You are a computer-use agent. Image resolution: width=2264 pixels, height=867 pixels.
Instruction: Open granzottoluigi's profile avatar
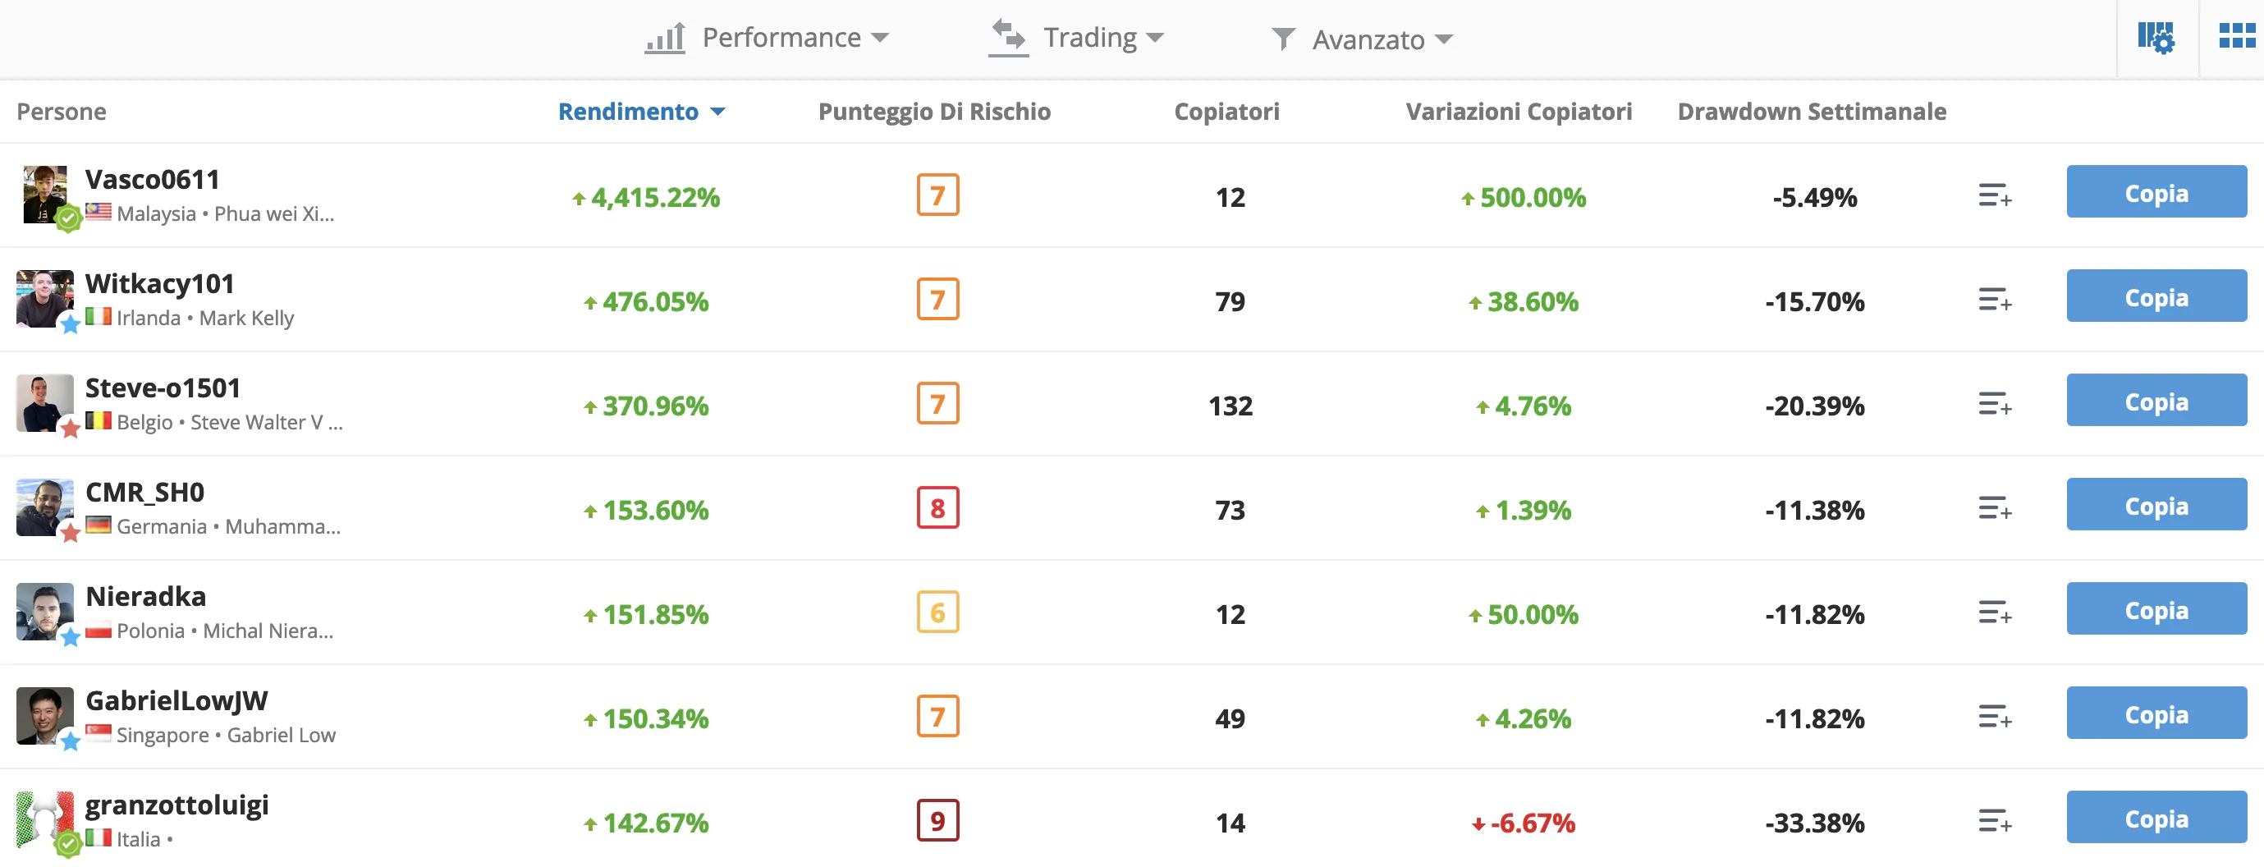(x=44, y=820)
